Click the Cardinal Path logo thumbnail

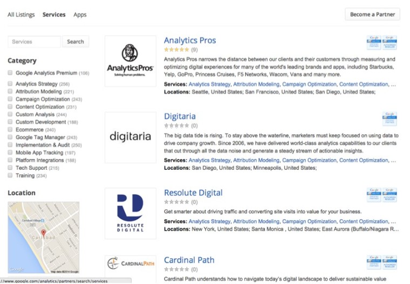pyautogui.click(x=130, y=268)
